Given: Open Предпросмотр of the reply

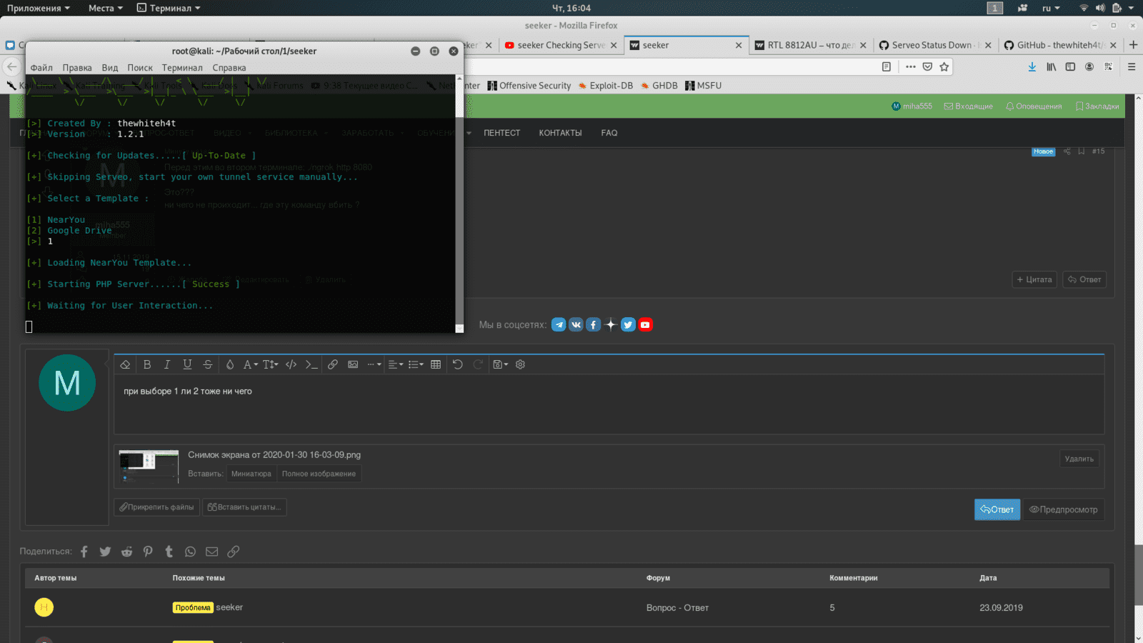Looking at the screenshot, I should [x=1064, y=509].
